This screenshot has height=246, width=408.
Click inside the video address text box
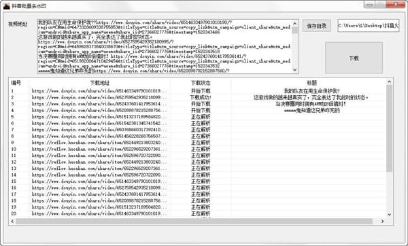click(x=165, y=46)
